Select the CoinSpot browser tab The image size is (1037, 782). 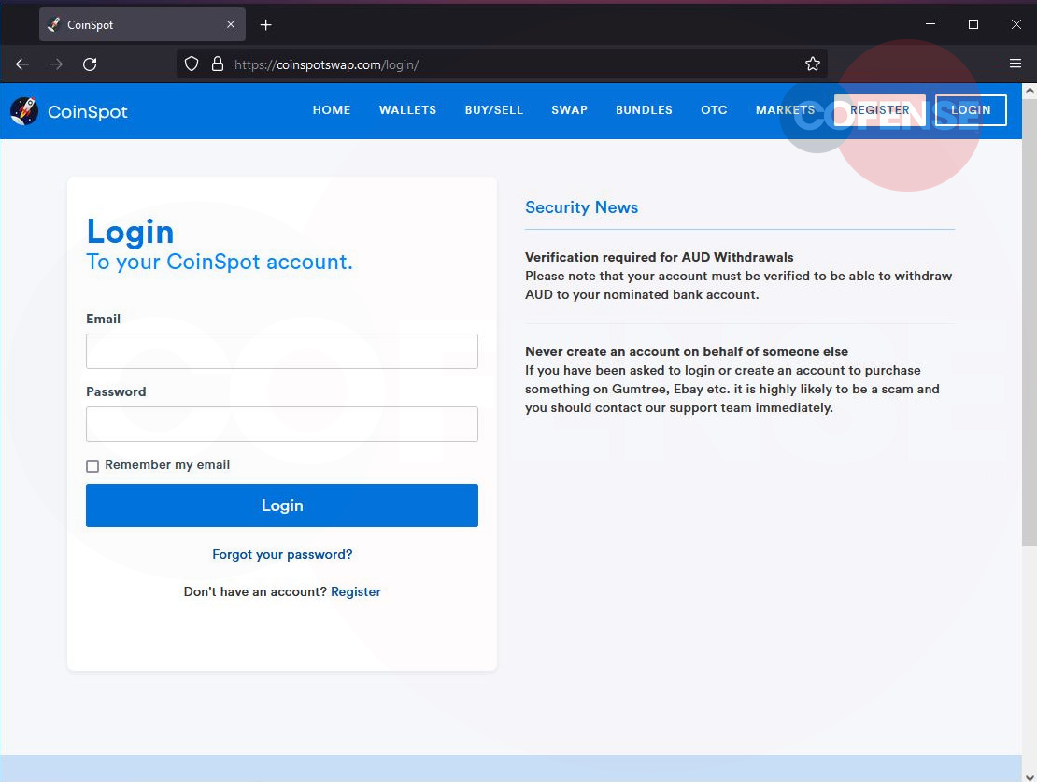(x=142, y=24)
